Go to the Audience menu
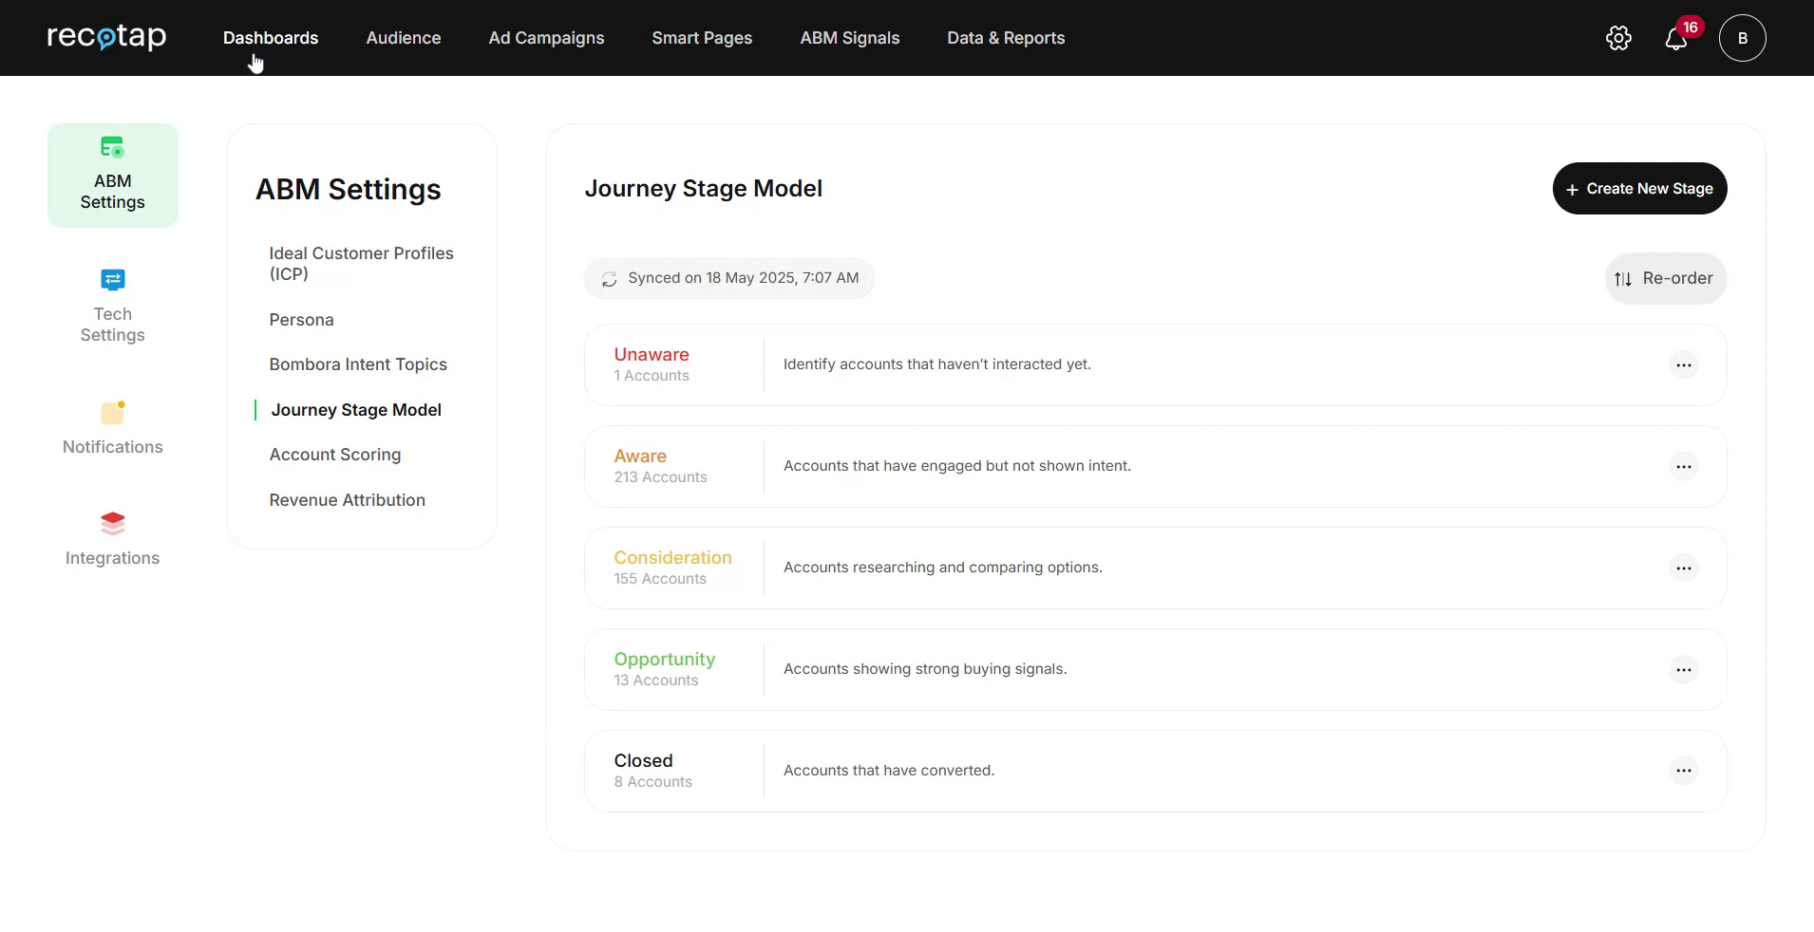The width and height of the screenshot is (1814, 932). click(x=403, y=38)
